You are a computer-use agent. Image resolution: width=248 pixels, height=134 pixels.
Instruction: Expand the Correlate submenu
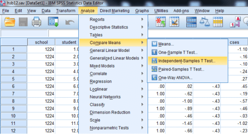click(x=113, y=74)
